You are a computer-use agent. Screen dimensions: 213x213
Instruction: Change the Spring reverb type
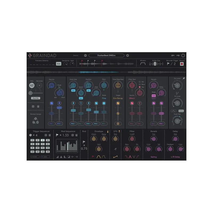point(154,157)
